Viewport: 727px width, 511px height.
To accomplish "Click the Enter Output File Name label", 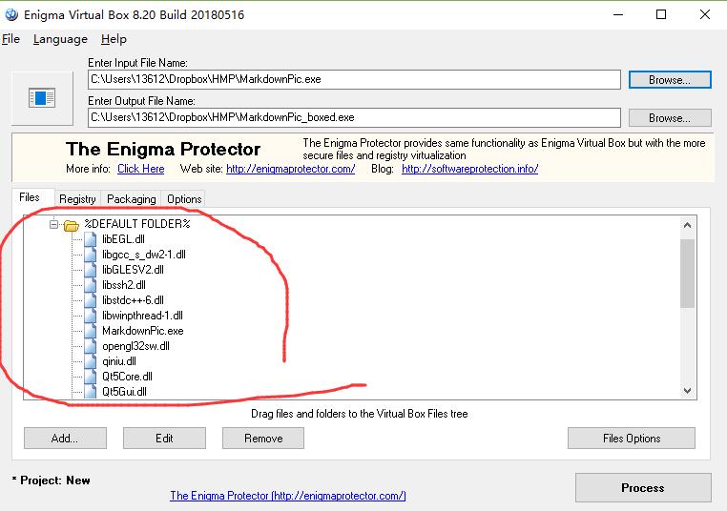I will (x=141, y=101).
